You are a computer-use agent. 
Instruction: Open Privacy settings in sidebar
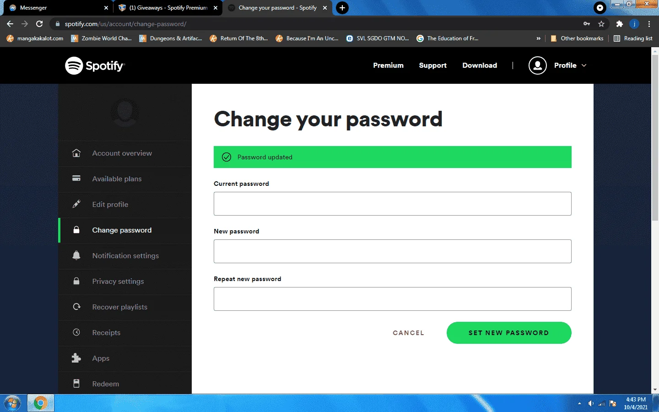click(118, 282)
